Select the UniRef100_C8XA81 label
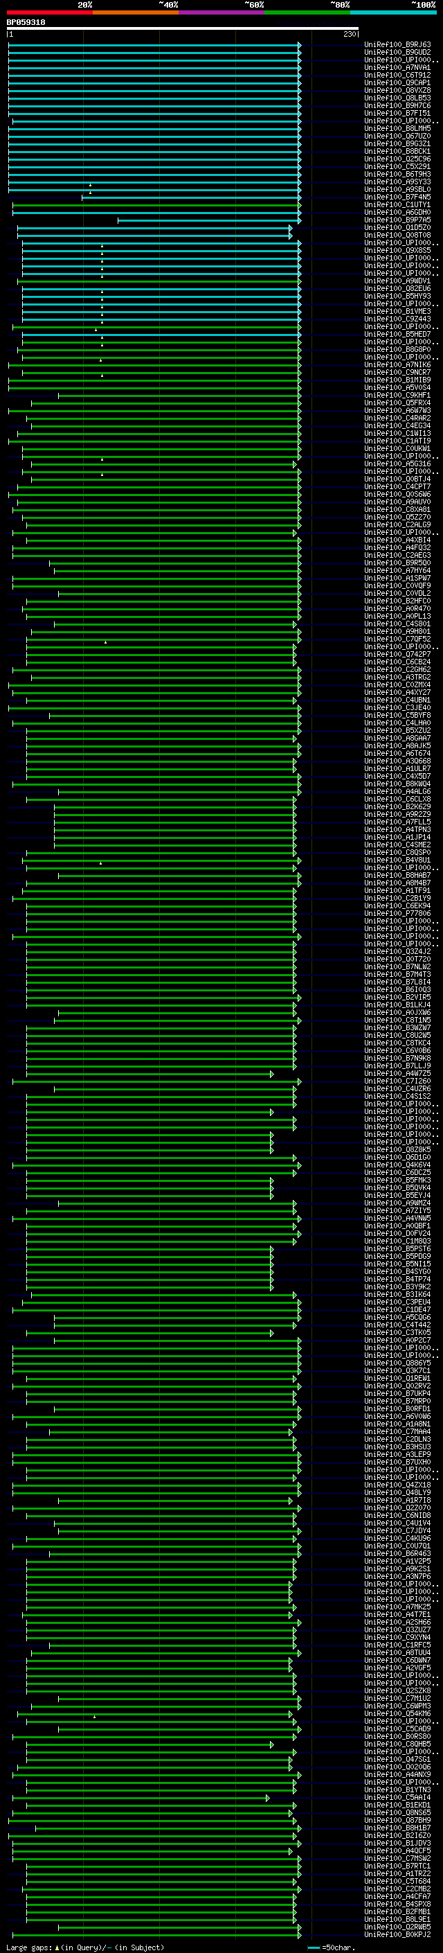The height and width of the screenshot is (1953, 443). coord(397,509)
